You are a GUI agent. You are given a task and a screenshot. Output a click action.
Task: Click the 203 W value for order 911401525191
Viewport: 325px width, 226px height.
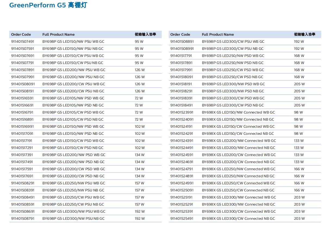pos(299,197)
